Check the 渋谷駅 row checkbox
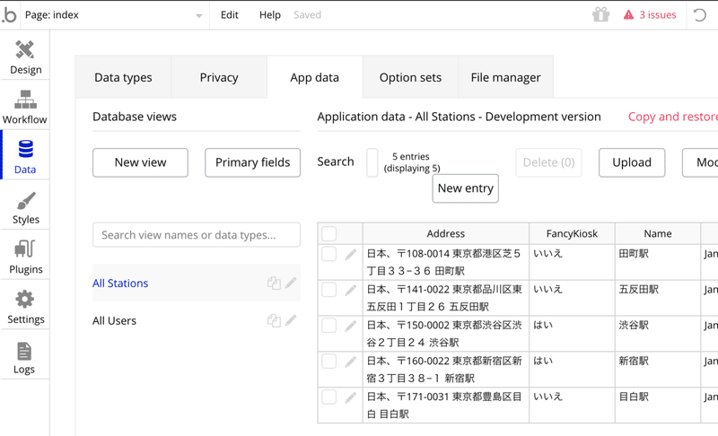This screenshot has height=436, width=718. [x=328, y=326]
